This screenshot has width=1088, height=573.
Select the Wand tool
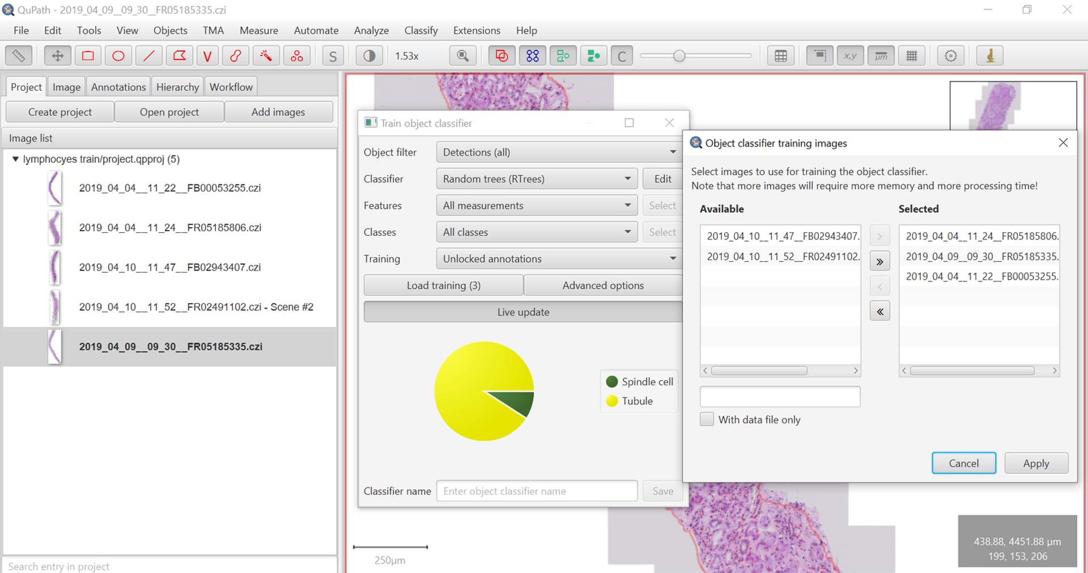coord(266,56)
